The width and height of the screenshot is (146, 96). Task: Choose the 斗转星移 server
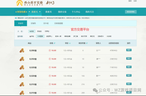(40, 36)
